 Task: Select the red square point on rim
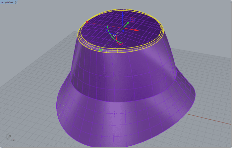coord(87,22)
